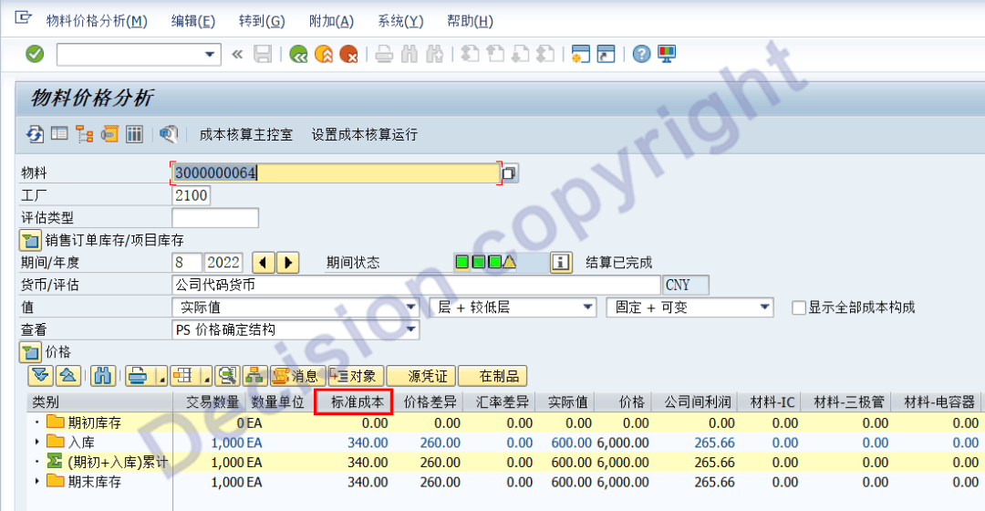Expand the 入库 tree row
Viewport: 985px width, 511px height.
37,442
